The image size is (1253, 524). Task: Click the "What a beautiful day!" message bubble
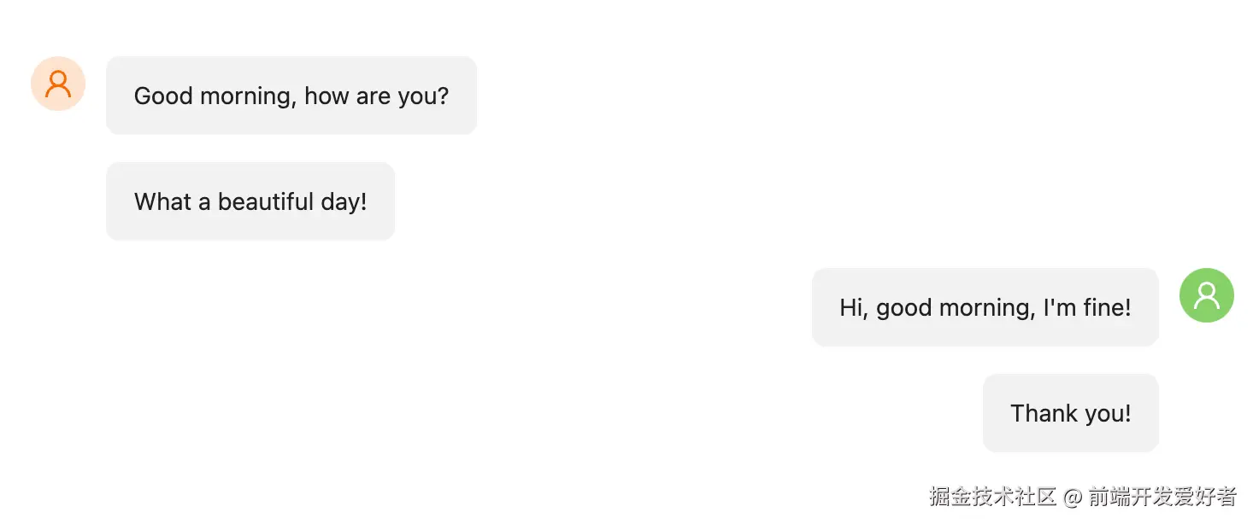pyautogui.click(x=250, y=201)
